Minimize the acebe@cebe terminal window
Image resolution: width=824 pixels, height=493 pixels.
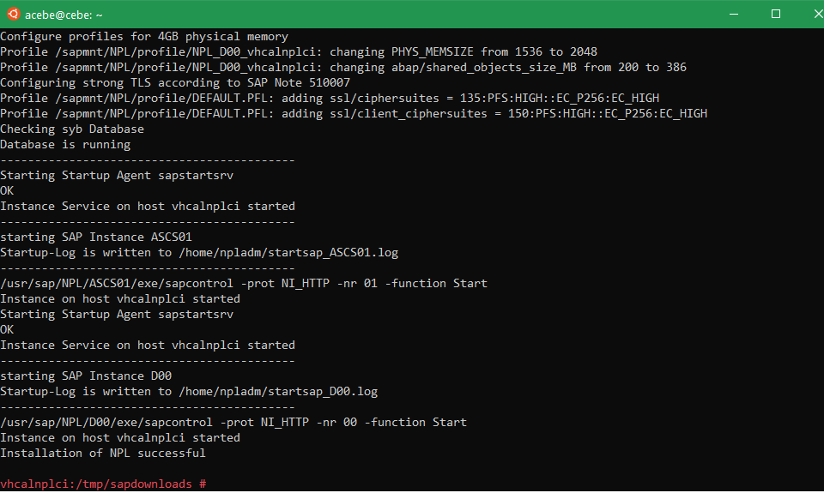pyautogui.click(x=734, y=15)
